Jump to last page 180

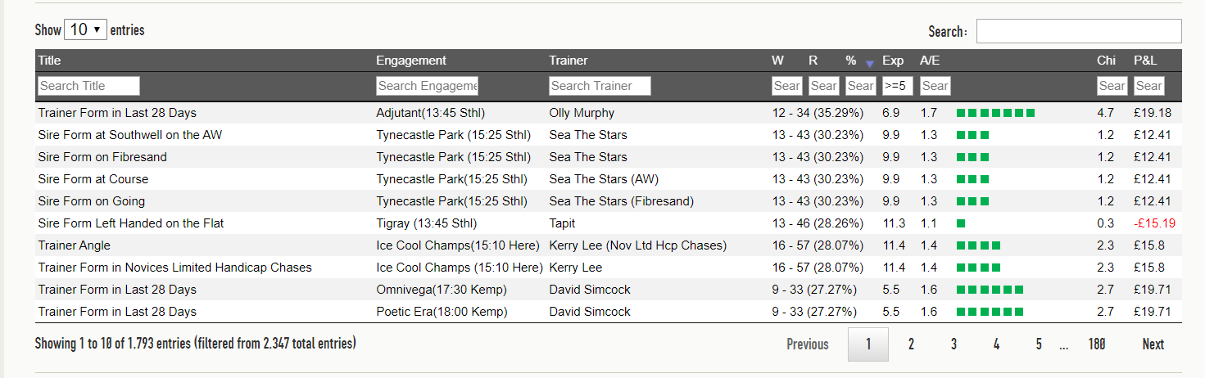click(1097, 344)
